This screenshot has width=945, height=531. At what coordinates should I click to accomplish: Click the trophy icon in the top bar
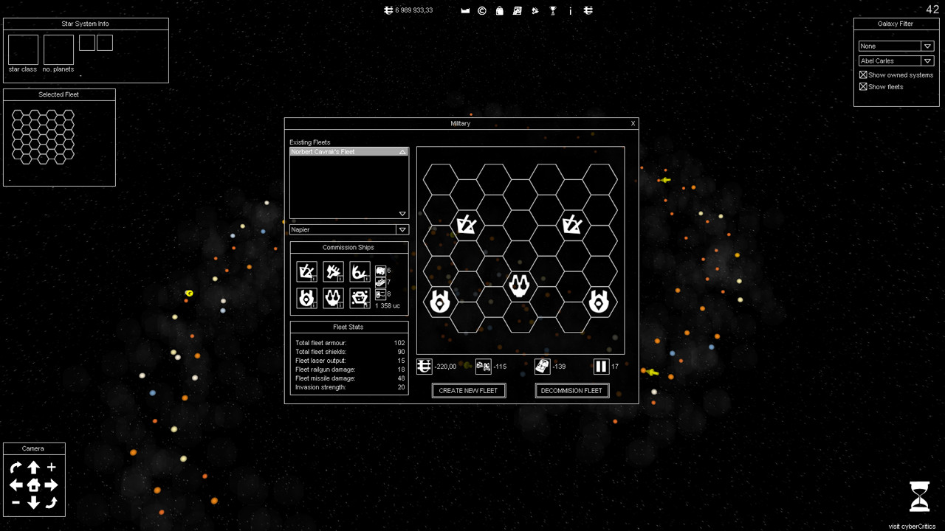(x=552, y=10)
